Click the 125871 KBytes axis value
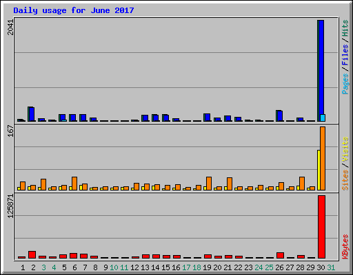This screenshot has height=275, width=353. click(10, 206)
